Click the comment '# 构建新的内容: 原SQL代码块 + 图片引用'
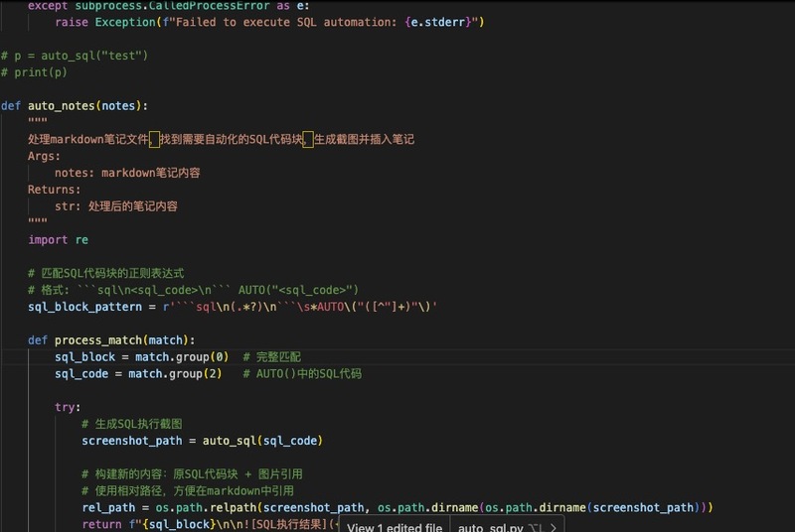The image size is (795, 532). 192,473
